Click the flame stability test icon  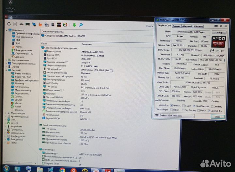pyautogui.click(x=40, y=25)
